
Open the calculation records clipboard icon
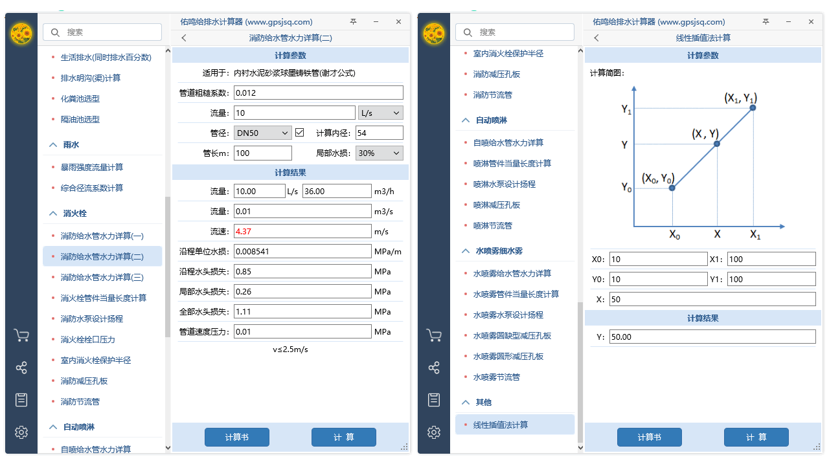click(21, 399)
